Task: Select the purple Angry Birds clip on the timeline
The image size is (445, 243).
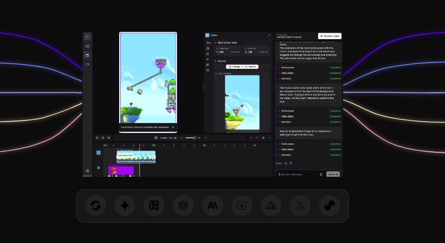Action: pyautogui.click(x=121, y=171)
